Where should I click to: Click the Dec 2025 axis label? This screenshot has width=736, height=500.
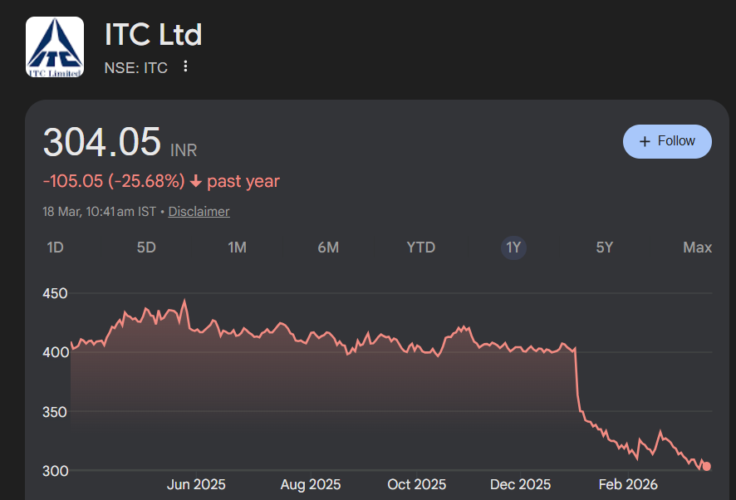(521, 484)
